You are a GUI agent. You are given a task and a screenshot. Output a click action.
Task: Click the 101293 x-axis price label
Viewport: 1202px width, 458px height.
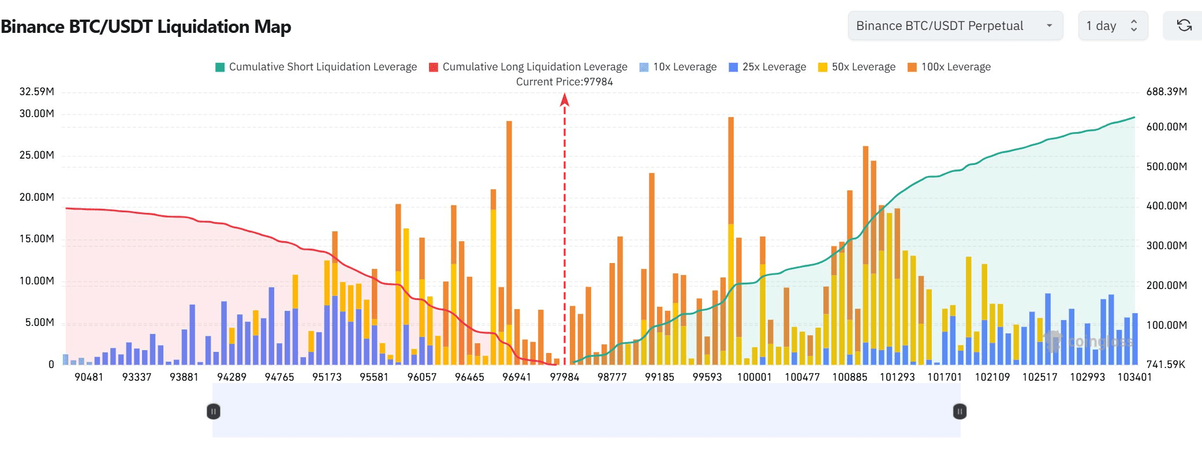click(897, 377)
